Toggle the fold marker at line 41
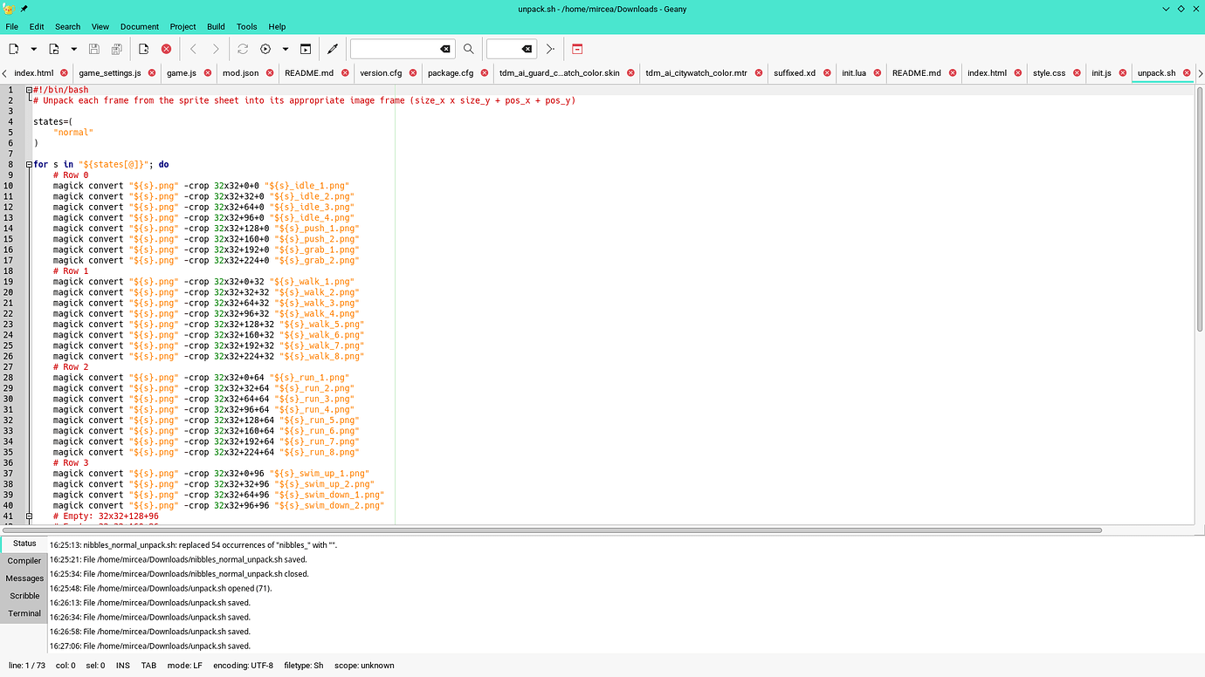1205x677 pixels. [x=29, y=516]
